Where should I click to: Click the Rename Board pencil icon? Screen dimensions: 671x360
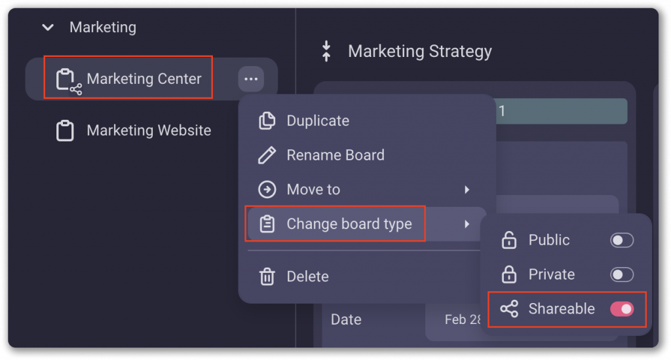(x=267, y=155)
